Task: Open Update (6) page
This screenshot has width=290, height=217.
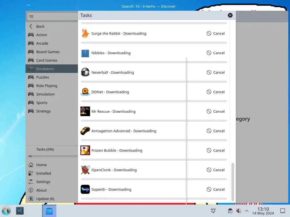Action: (52, 199)
